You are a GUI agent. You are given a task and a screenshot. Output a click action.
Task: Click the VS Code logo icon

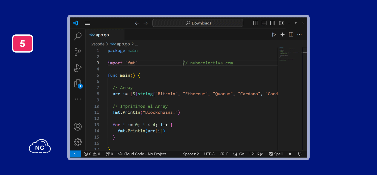pos(76,23)
